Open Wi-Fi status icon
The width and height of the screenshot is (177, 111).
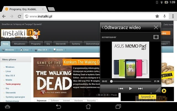(x=162, y=2)
